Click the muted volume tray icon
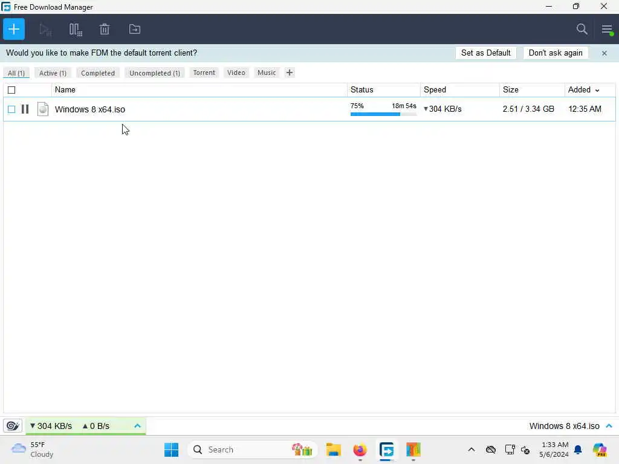619x464 pixels. pos(525,449)
